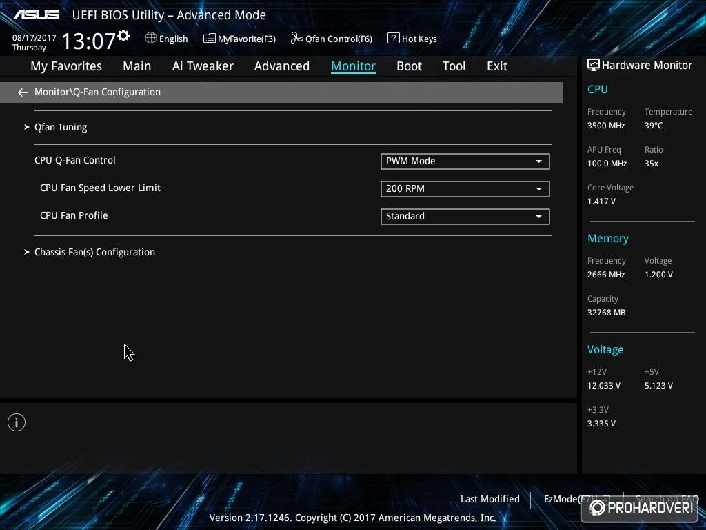Click the +12V reading 12.033 V
The width and height of the screenshot is (706, 530).
coord(604,386)
